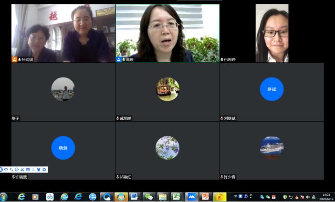Viewport: 335px width, 202px height.
Task: Toggle the 中 Chinese/English input mode
Action: coord(6,170)
